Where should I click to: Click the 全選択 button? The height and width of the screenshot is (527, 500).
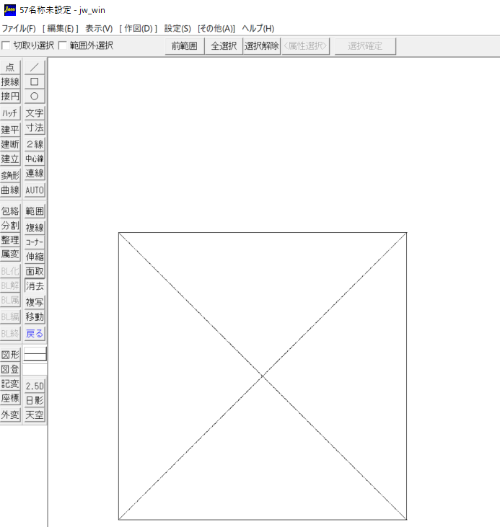tap(224, 46)
